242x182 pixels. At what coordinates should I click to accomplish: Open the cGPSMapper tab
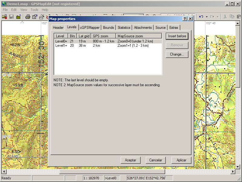(x=90, y=28)
